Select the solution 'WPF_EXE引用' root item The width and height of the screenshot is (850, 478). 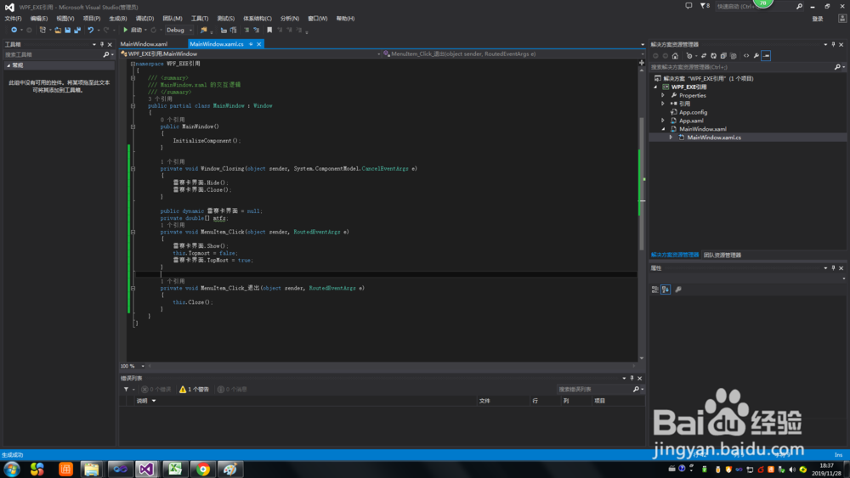point(708,78)
